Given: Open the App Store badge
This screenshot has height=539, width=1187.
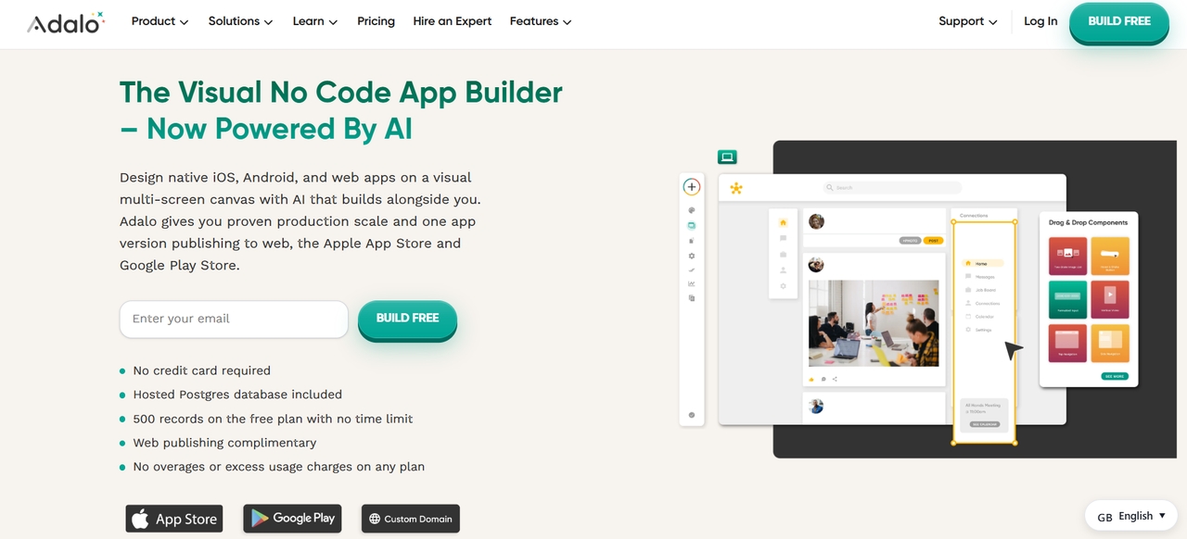Looking at the screenshot, I should (x=174, y=519).
